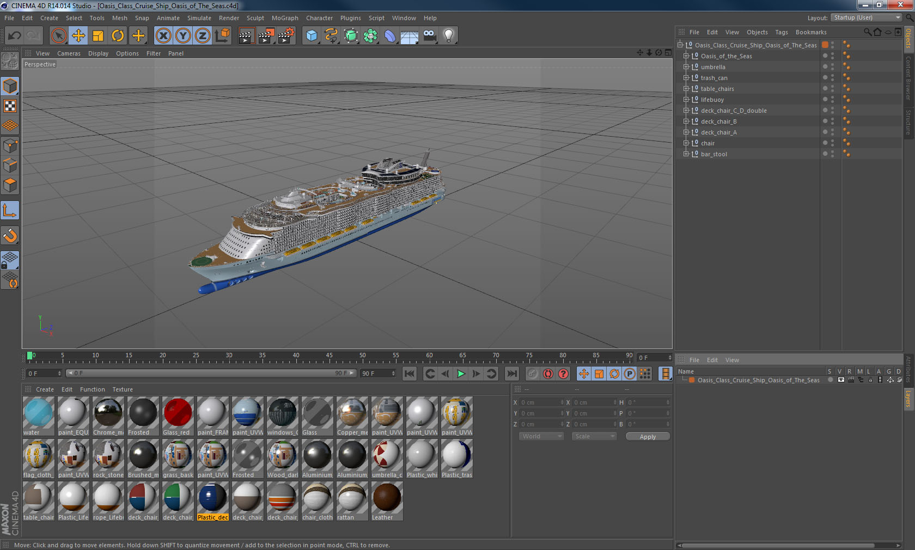This screenshot has width=915, height=550.
Task: Switch to Model mode icon
Action: point(10,86)
